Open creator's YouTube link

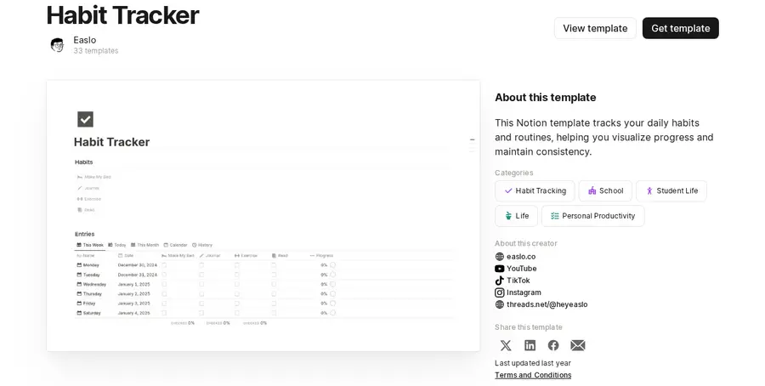click(x=522, y=269)
